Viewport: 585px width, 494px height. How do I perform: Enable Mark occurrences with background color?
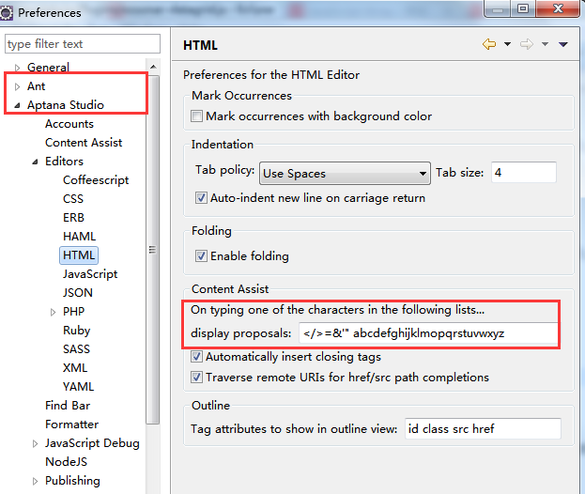click(x=196, y=116)
